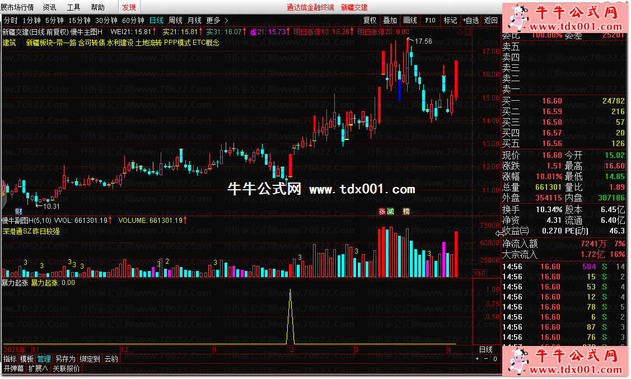Click the 水利建设 concept link

pos(119,43)
